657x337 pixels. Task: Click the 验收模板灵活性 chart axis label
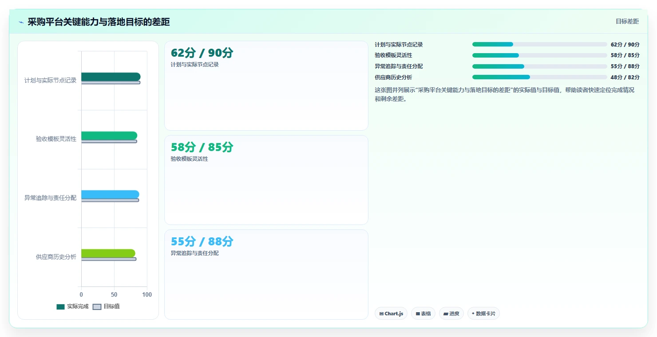56,139
